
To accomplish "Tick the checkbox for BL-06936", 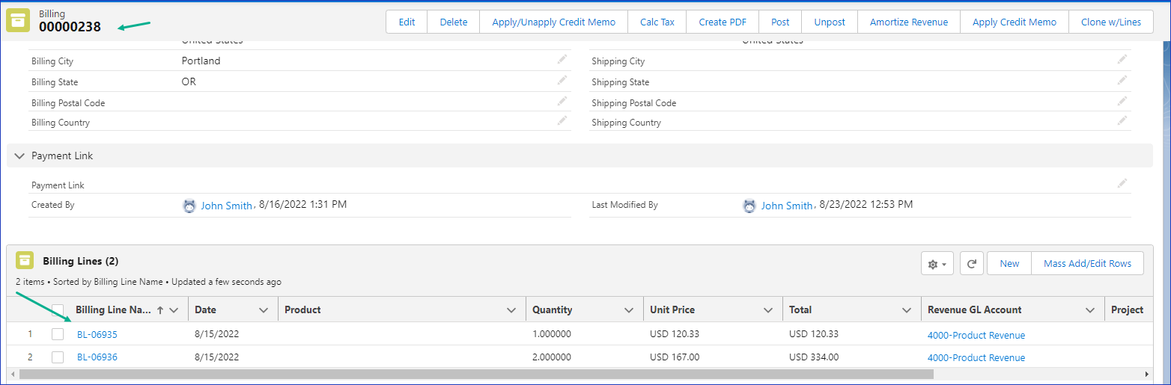I will click(x=58, y=357).
